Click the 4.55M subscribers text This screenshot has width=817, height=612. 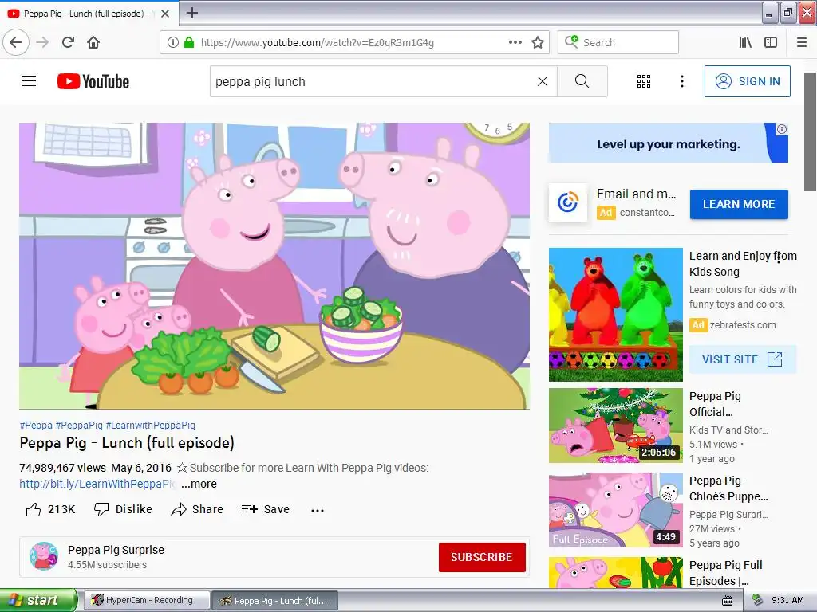click(x=108, y=565)
